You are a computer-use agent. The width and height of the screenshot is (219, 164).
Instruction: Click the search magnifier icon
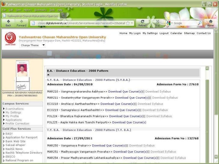coord(199,23)
